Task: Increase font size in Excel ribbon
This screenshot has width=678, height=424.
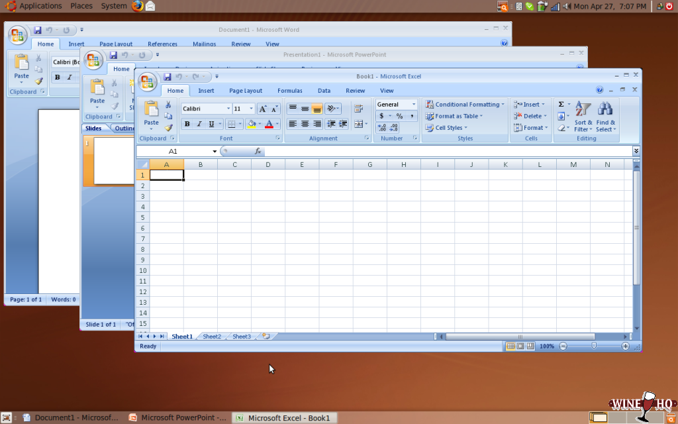Action: pos(262,109)
